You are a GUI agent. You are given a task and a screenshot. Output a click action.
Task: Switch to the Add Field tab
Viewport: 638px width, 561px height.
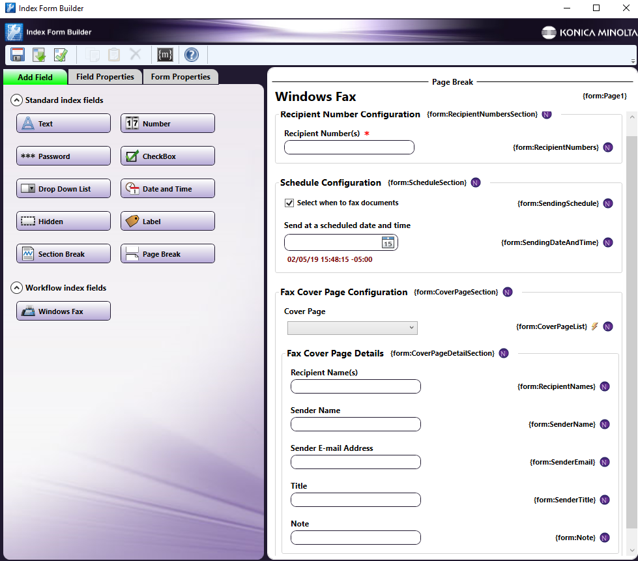pyautogui.click(x=35, y=78)
